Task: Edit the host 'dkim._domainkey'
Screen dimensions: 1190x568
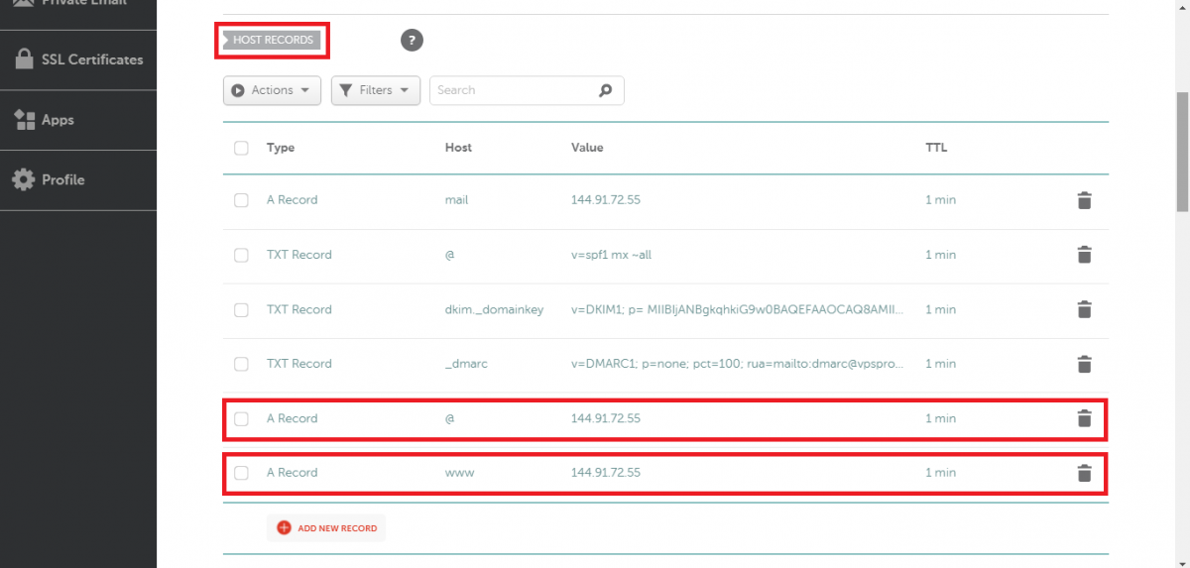Action: (494, 309)
